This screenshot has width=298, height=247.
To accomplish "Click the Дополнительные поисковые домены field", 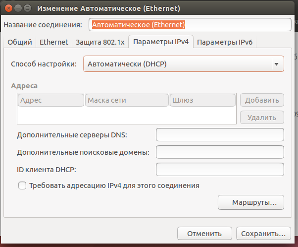I will tap(220, 152).
